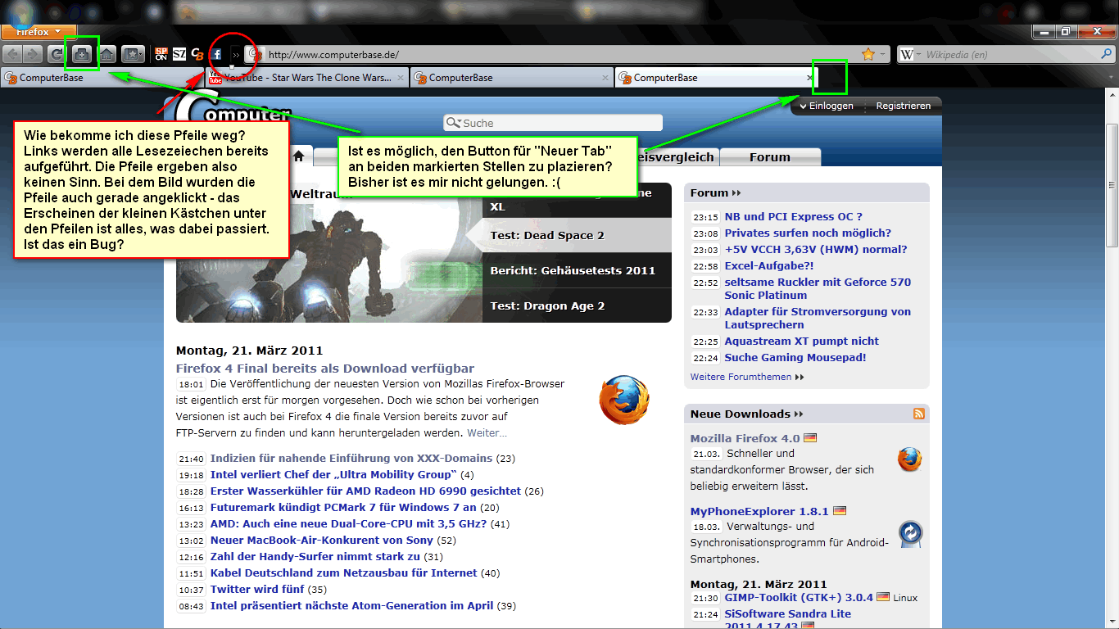
Task: Open headline Firefox 4 Final bereits als Download
Action: point(325,369)
